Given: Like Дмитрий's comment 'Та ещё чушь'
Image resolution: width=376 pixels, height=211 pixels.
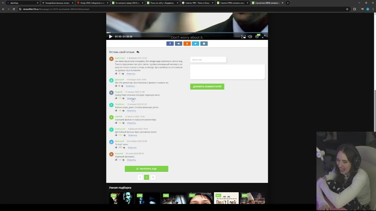Looking at the screenshot, I should pos(116,147).
